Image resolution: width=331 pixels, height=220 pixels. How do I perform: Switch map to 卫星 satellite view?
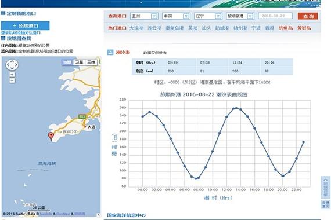tap(79, 62)
